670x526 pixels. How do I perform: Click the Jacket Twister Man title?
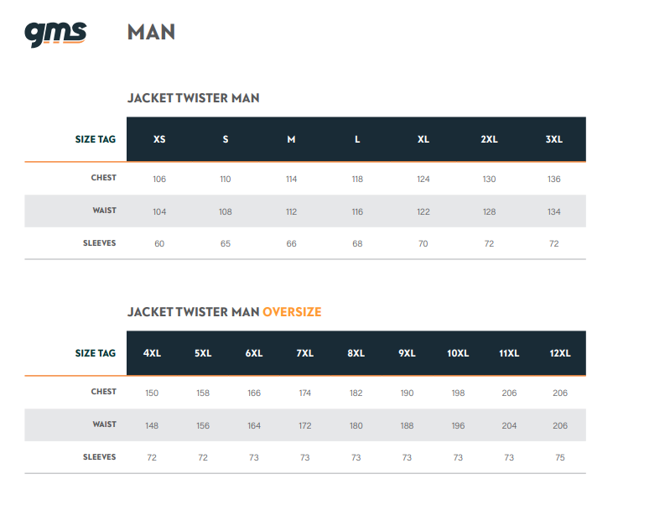pos(193,98)
